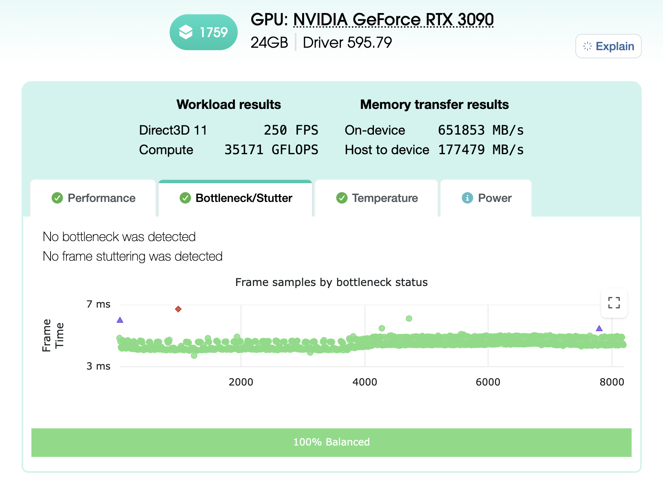Click the Bottleneck/Stutter tab label
Viewport: 663px width, 483px height.
[x=244, y=198]
